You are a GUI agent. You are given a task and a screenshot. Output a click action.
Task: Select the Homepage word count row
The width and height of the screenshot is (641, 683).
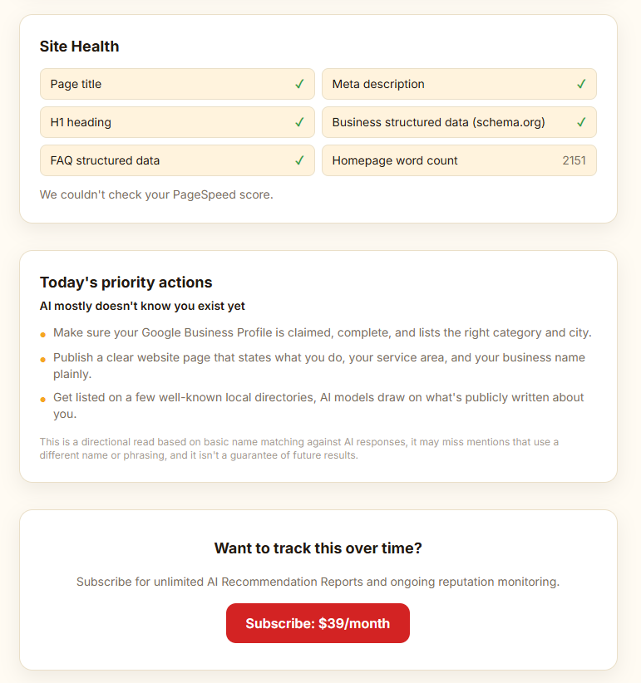[459, 160]
